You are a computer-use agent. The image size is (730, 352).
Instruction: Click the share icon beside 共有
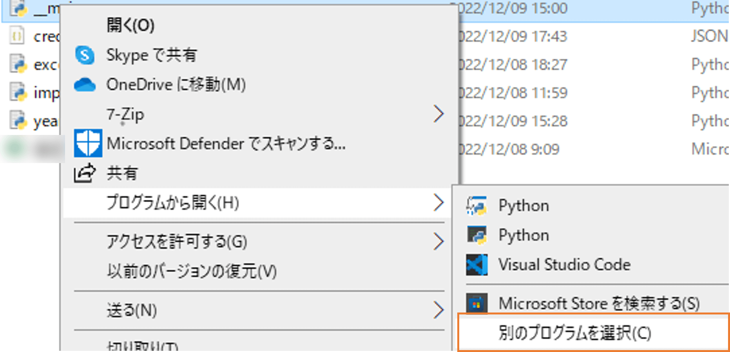pos(85,173)
